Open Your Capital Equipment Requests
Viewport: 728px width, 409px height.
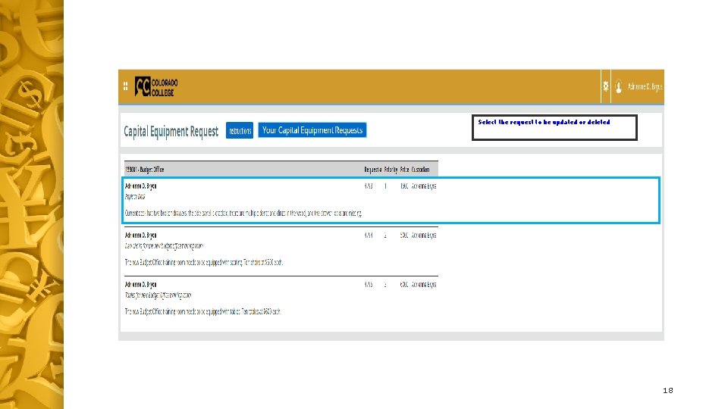[312, 130]
